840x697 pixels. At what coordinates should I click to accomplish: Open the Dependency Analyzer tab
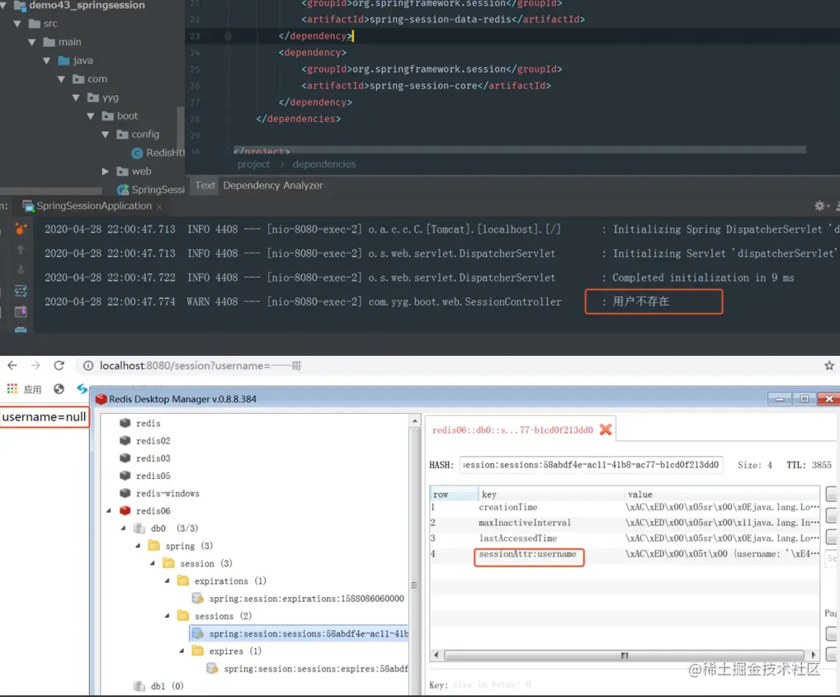tap(272, 186)
